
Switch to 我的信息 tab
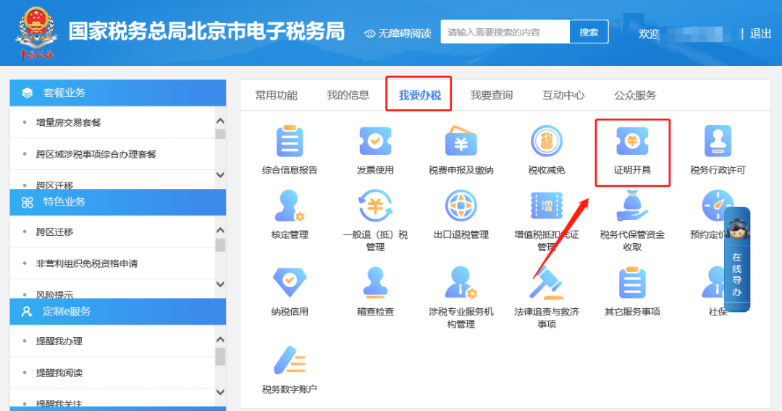pyautogui.click(x=348, y=96)
